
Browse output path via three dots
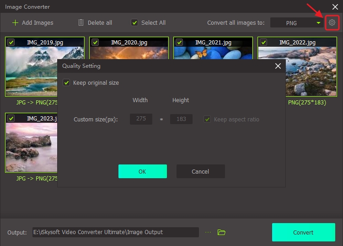[209, 232]
